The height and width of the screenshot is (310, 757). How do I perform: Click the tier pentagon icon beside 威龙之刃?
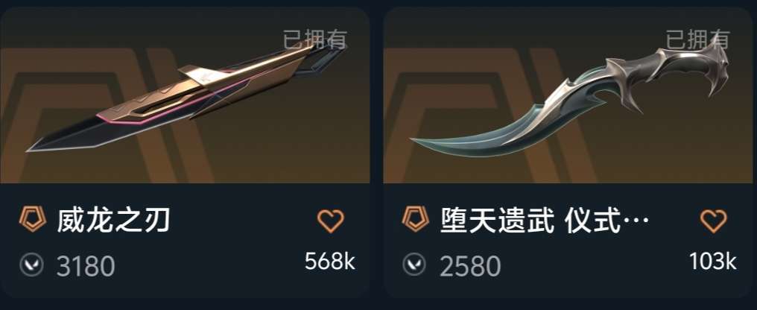32,219
